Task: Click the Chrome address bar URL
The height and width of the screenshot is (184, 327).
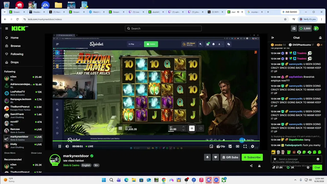Action: click(45, 19)
